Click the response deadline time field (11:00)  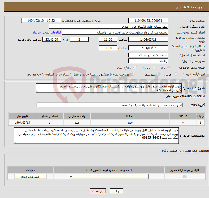point(108,39)
